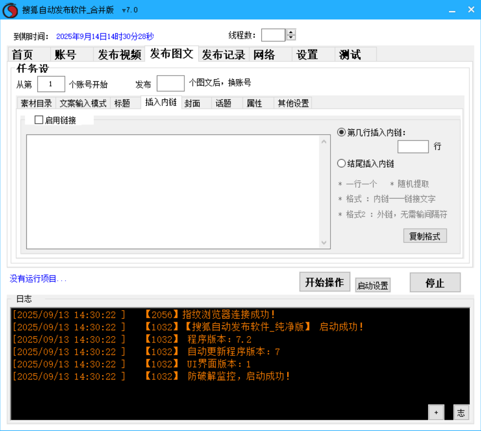Open 启动设置 button
The height and width of the screenshot is (431, 481).
(x=372, y=286)
